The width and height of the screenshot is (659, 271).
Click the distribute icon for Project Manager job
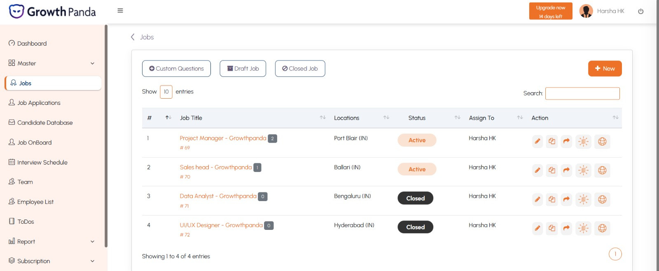[x=583, y=141]
